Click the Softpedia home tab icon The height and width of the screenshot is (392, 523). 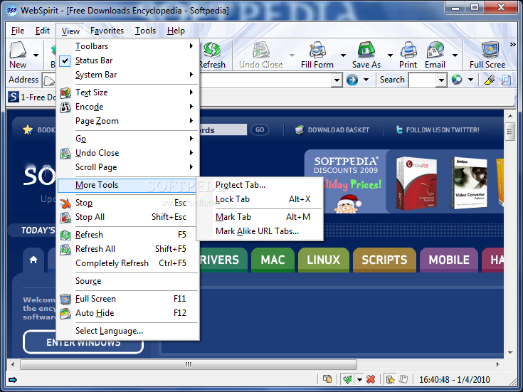click(33, 260)
